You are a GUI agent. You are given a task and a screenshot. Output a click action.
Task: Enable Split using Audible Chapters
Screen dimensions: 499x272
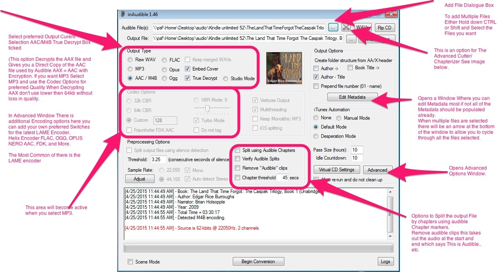click(x=238, y=150)
